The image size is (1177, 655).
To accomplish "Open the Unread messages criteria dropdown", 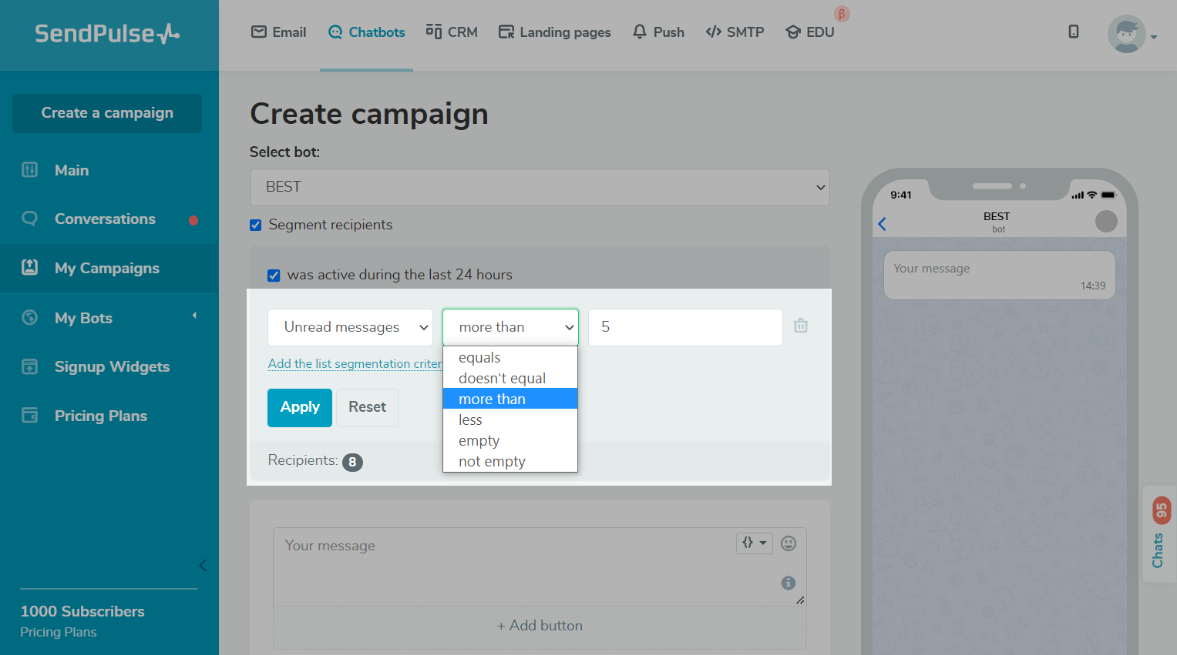I will 350,327.
